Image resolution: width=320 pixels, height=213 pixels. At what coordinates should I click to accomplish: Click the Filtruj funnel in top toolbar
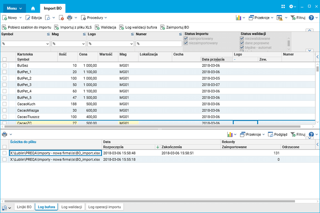click(x=298, y=18)
